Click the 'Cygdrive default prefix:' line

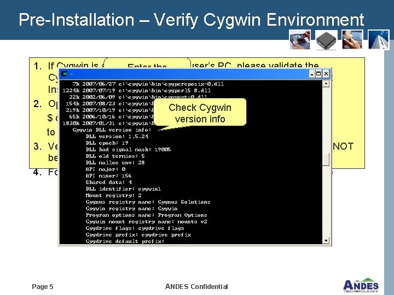[125, 241]
